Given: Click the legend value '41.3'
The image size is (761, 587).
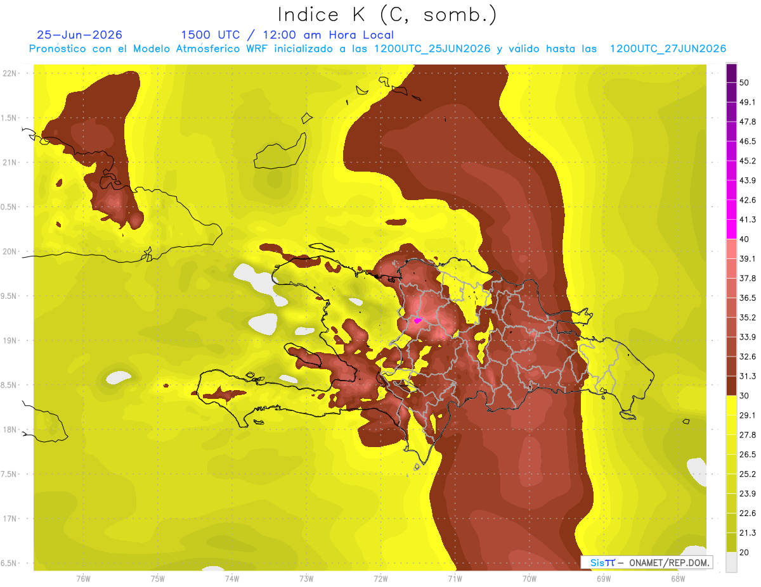Looking at the screenshot, I should tap(747, 220).
